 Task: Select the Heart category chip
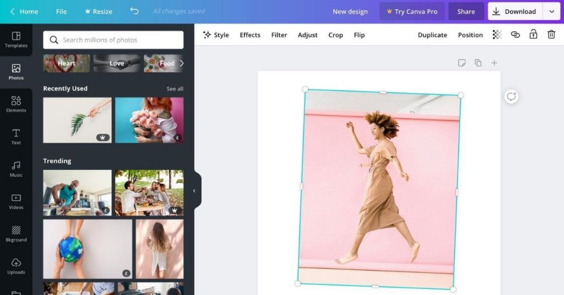pyautogui.click(x=66, y=63)
